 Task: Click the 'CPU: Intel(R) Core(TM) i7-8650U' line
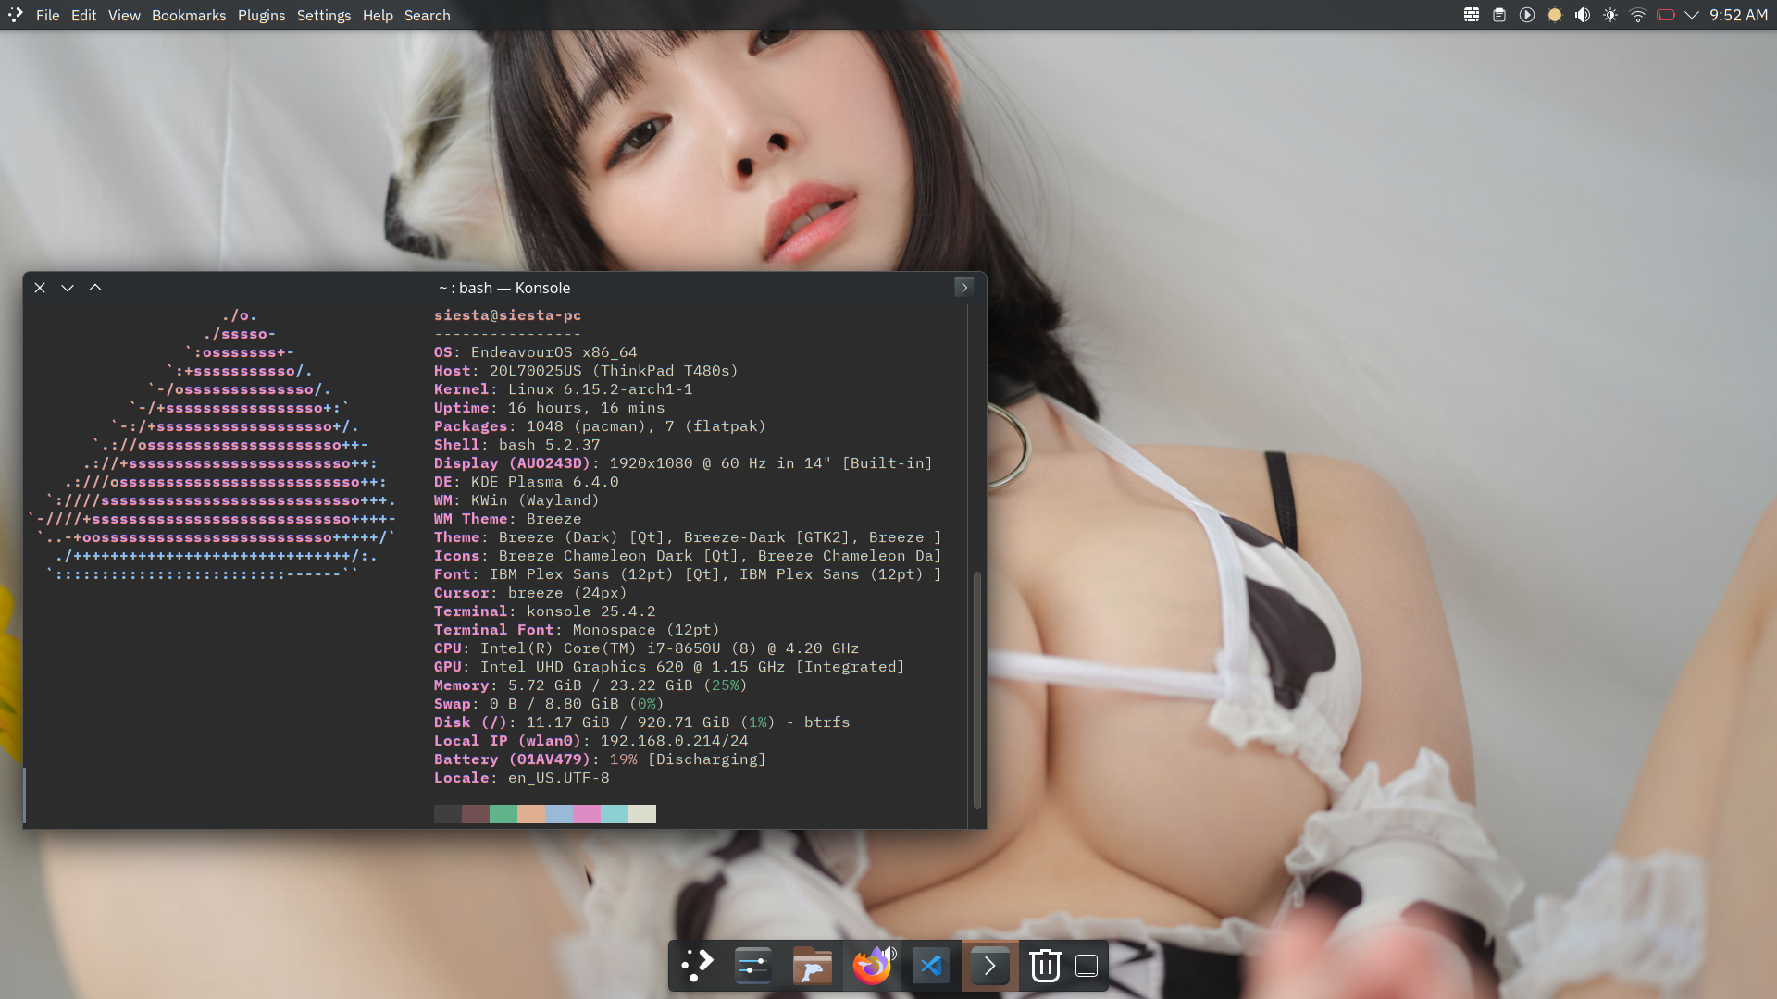pos(646,648)
